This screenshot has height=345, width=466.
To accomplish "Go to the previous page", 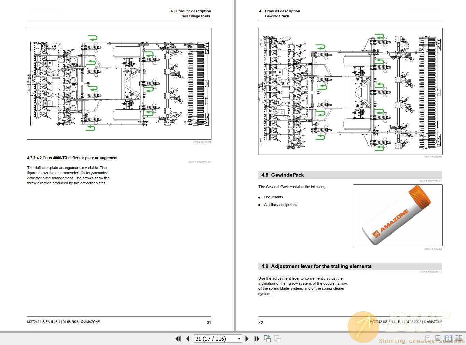I will pos(188,339).
